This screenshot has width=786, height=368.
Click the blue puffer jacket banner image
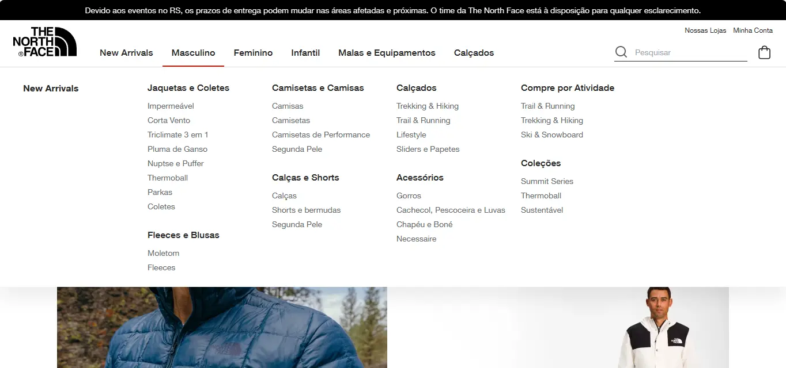coord(222,328)
